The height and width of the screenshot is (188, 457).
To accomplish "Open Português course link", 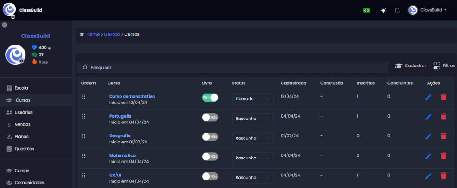I will 120,116.
